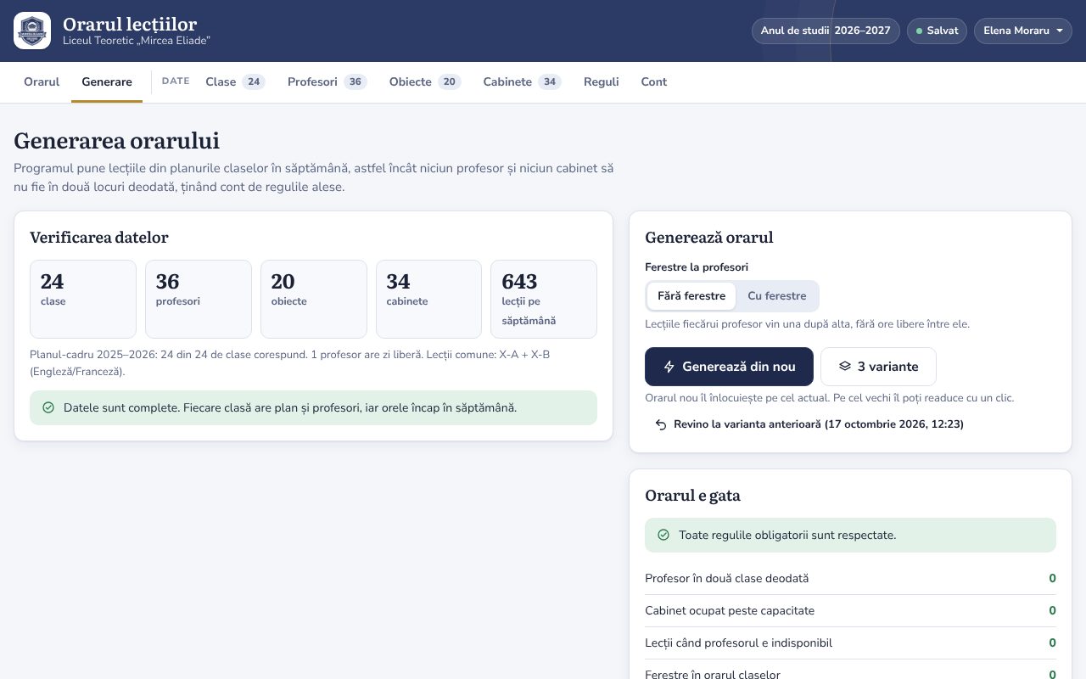This screenshot has height=679, width=1086.
Task: Select the Cu ferestre option
Action: tap(777, 296)
